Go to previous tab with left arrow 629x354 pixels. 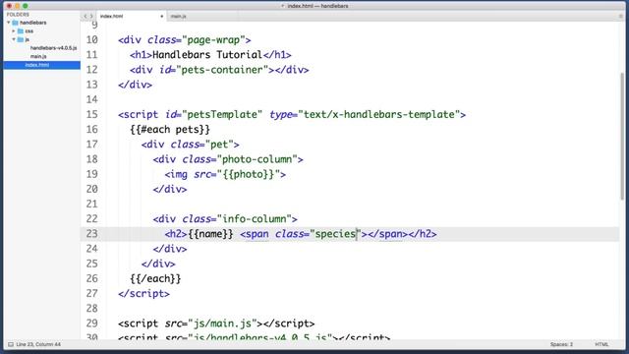click(x=86, y=16)
